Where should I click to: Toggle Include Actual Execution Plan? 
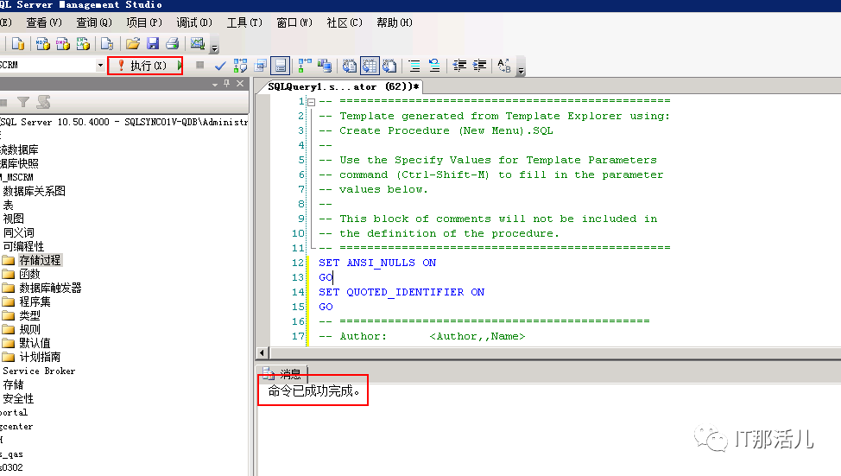point(305,66)
